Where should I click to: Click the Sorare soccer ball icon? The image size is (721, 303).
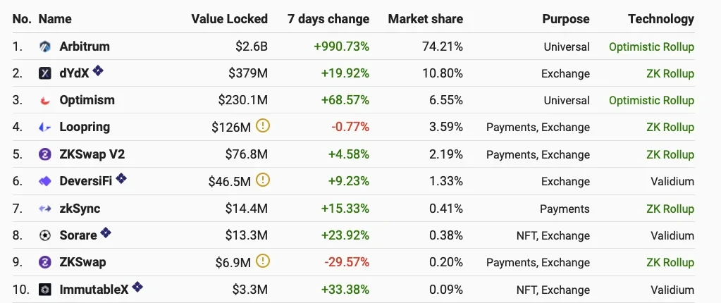[45, 235]
